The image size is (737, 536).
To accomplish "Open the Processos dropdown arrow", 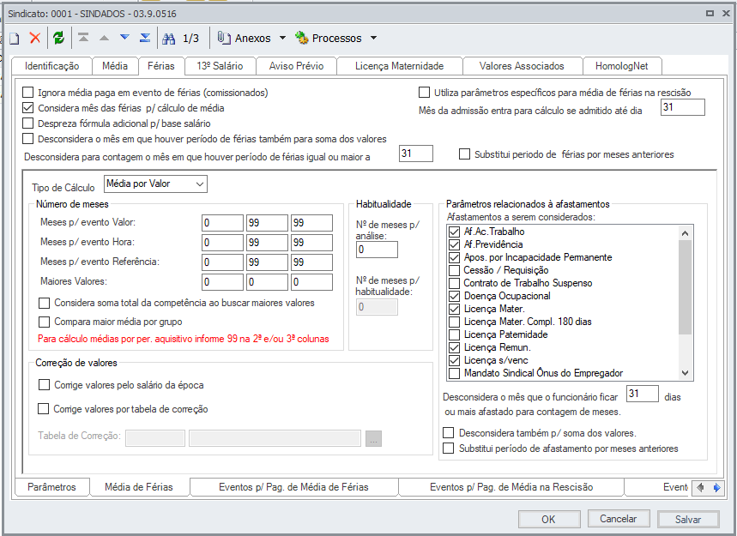I will pos(374,38).
